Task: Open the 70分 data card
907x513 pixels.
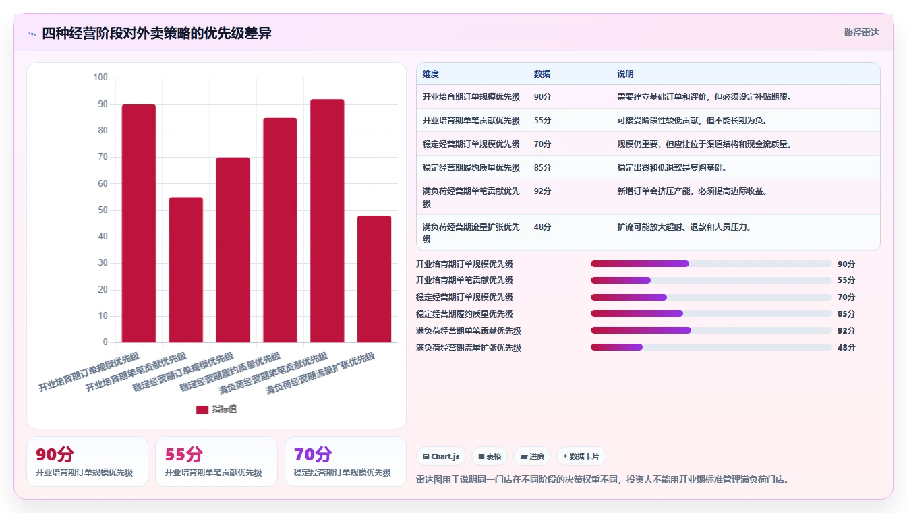Action: (x=345, y=461)
